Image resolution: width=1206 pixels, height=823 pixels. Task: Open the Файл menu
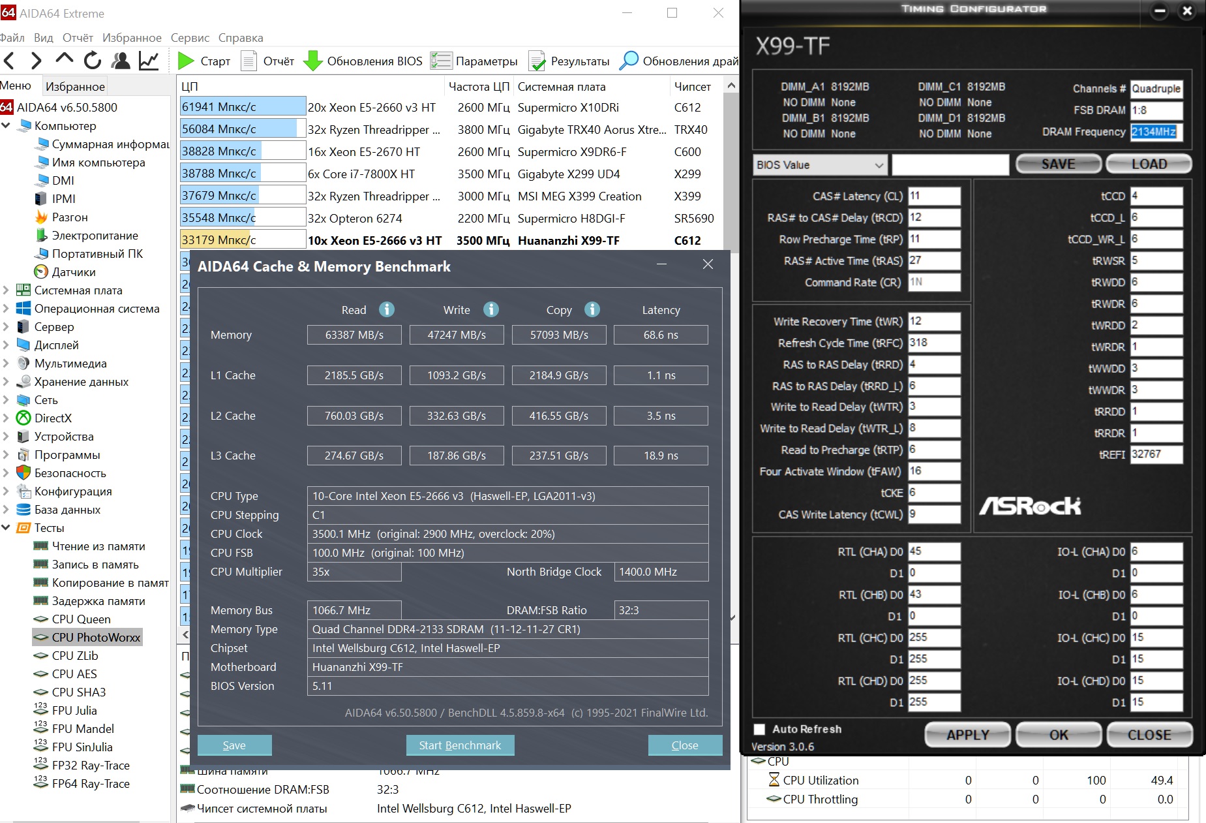pyautogui.click(x=12, y=38)
